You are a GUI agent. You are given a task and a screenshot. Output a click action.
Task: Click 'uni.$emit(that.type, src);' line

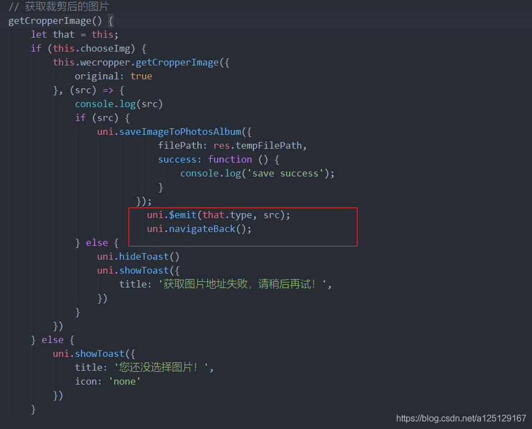click(x=218, y=215)
